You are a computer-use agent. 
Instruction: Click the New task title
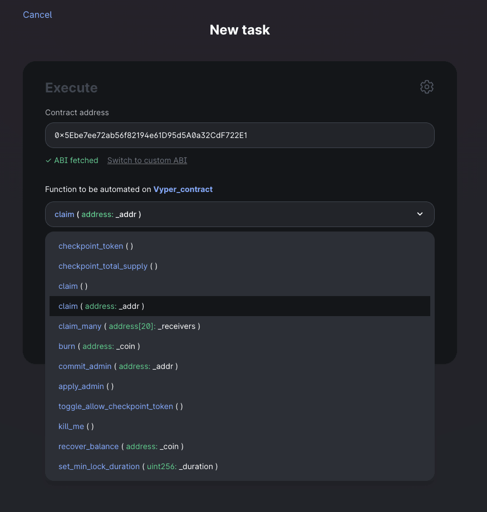point(240,30)
